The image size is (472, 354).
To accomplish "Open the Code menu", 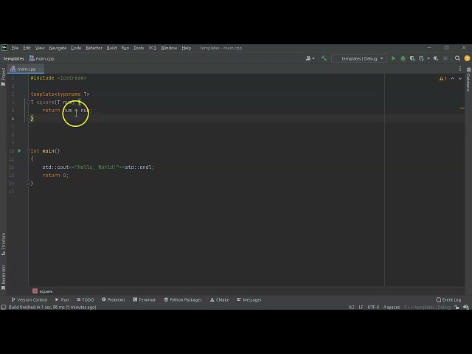I will [76, 48].
